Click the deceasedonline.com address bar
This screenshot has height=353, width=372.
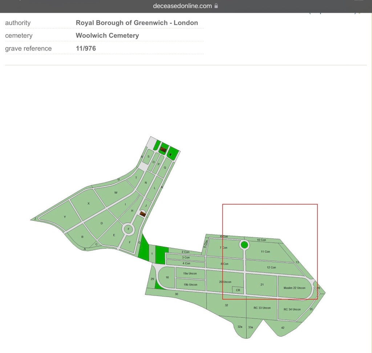[x=186, y=6]
